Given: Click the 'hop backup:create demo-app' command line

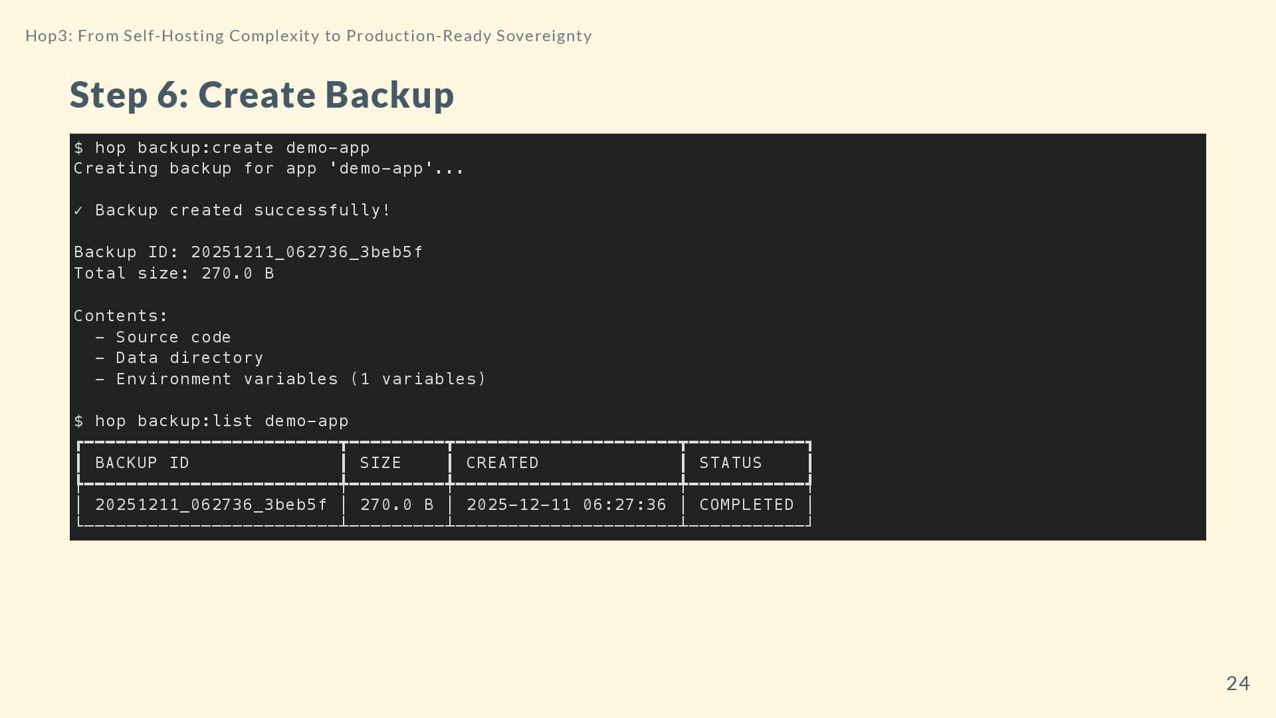Looking at the screenshot, I should click(222, 148).
